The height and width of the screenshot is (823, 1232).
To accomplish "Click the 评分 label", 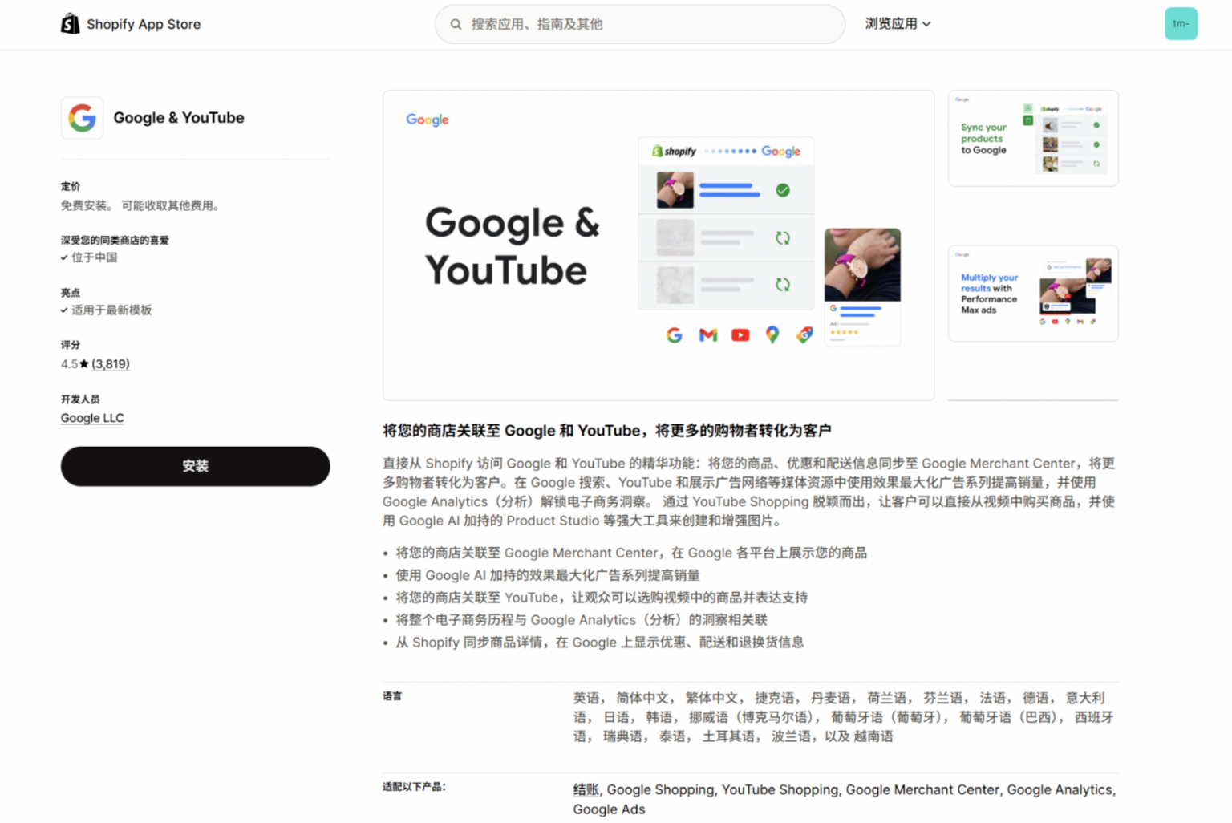I will click(x=71, y=345).
